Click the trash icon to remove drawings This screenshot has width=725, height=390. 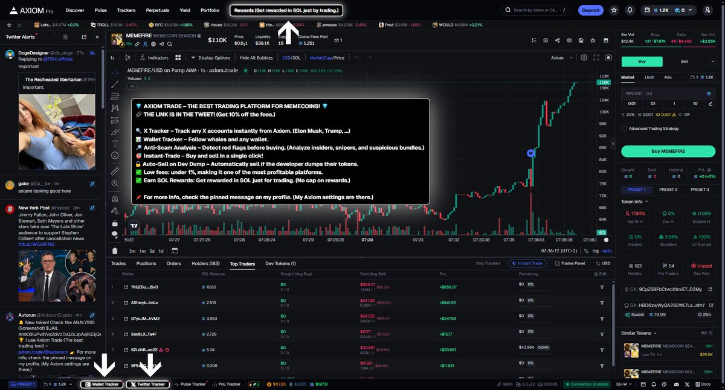(115, 251)
